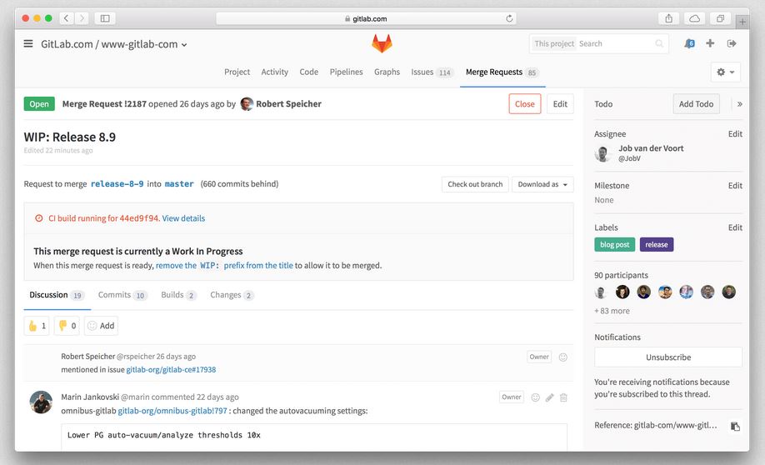The height and width of the screenshot is (465, 765).
Task: Click the search magnifier icon
Action: (x=659, y=43)
